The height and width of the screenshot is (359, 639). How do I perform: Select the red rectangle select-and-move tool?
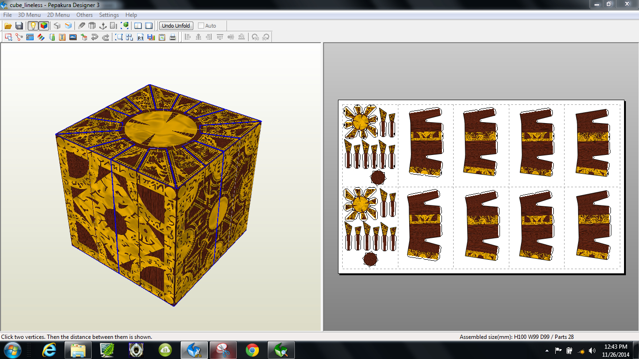pos(8,37)
